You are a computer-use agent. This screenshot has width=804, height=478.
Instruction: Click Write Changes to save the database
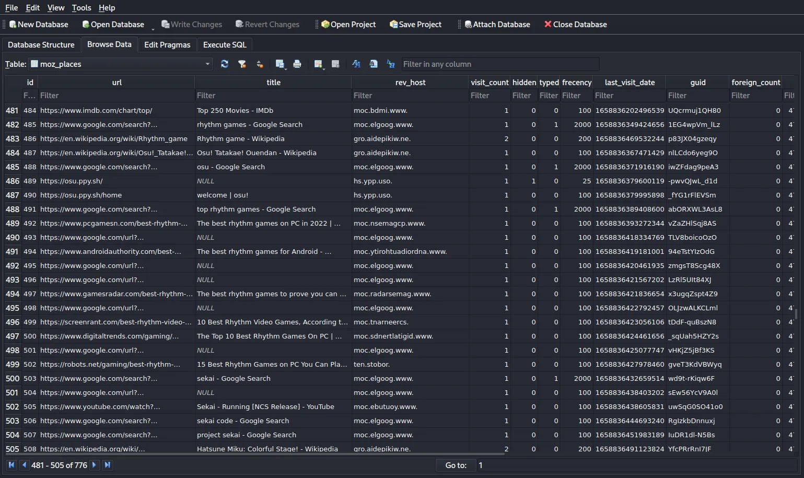pos(192,24)
